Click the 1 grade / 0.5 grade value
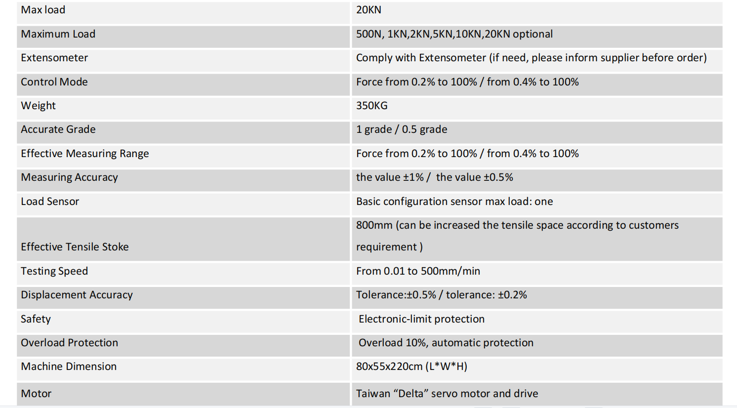 (402, 129)
